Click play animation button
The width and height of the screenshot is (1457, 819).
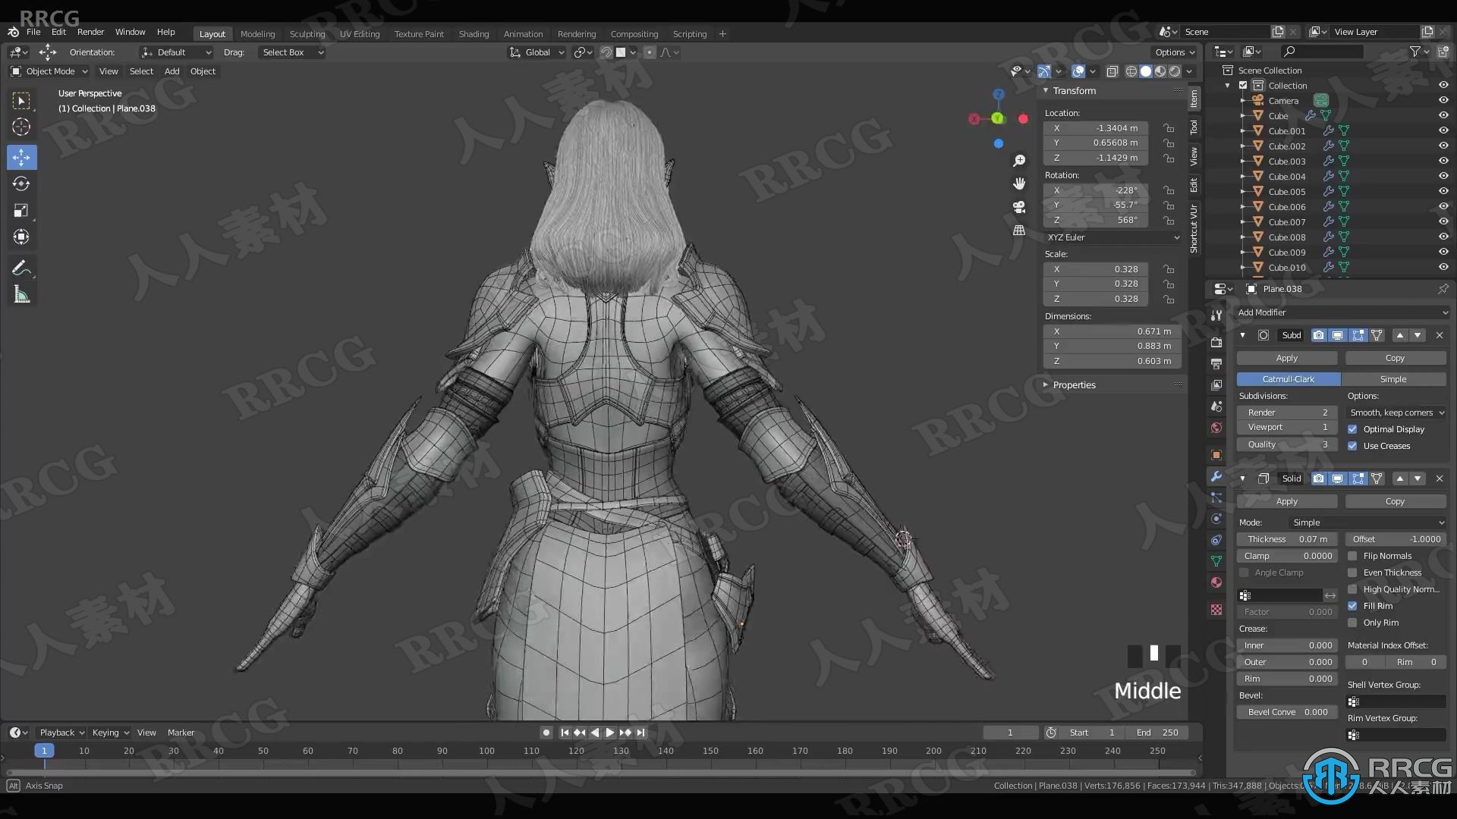610,733
